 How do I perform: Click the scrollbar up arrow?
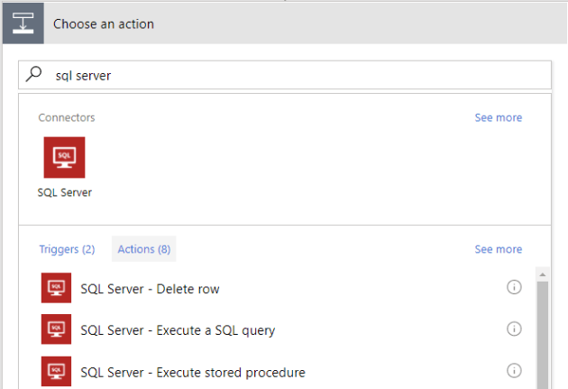click(x=543, y=272)
